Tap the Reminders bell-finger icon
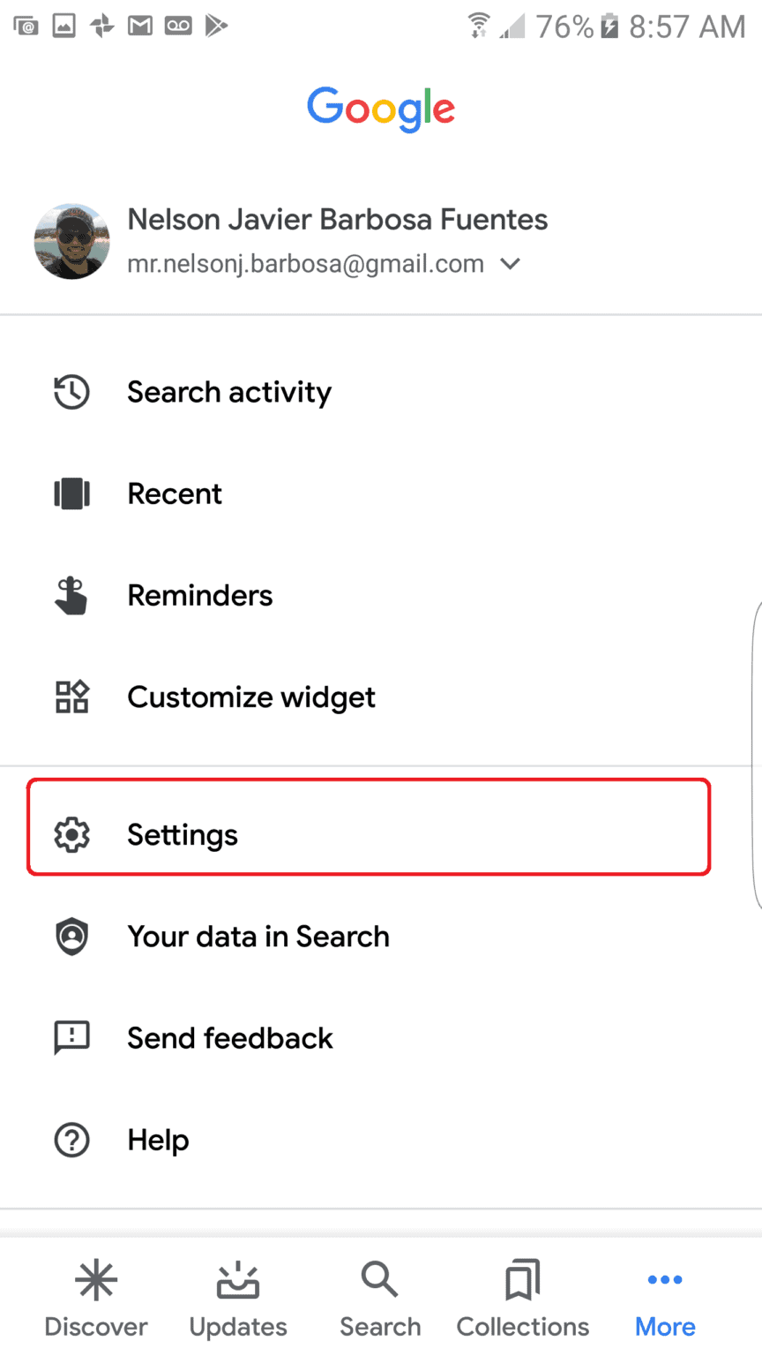This screenshot has width=762, height=1356. coord(71,595)
